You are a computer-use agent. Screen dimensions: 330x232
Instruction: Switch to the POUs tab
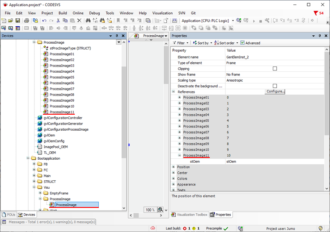(x=8, y=215)
